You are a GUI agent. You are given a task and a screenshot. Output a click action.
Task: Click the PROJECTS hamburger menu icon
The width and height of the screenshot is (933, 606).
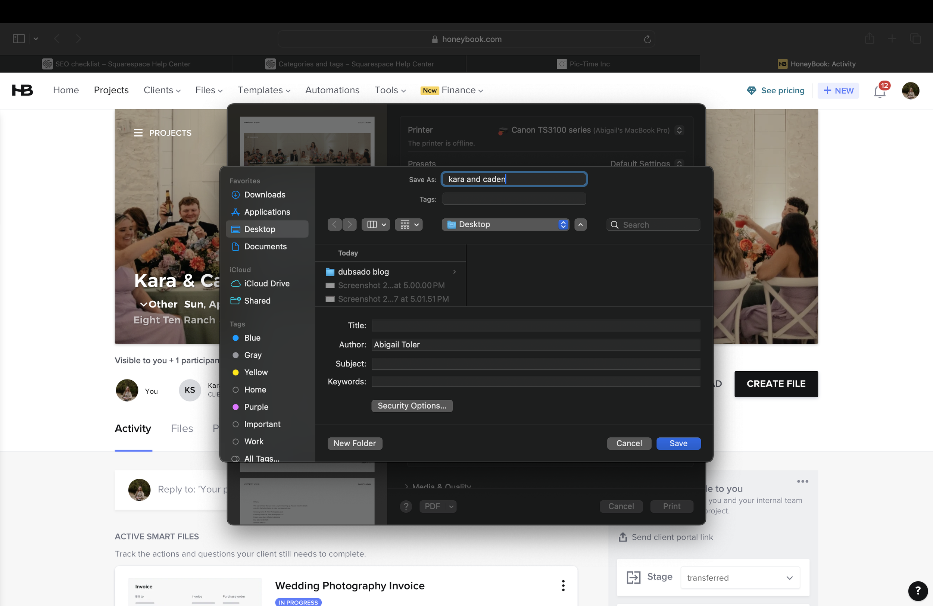point(138,133)
